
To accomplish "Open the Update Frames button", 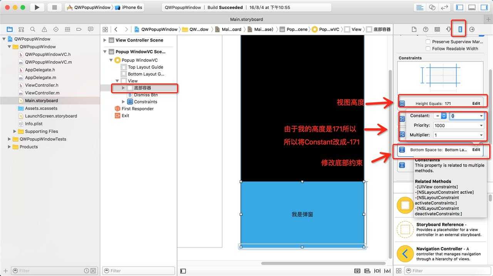I will click(357, 271).
